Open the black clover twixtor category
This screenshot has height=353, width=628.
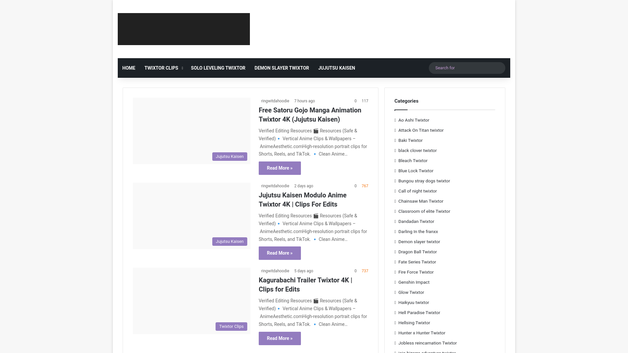pos(417,151)
